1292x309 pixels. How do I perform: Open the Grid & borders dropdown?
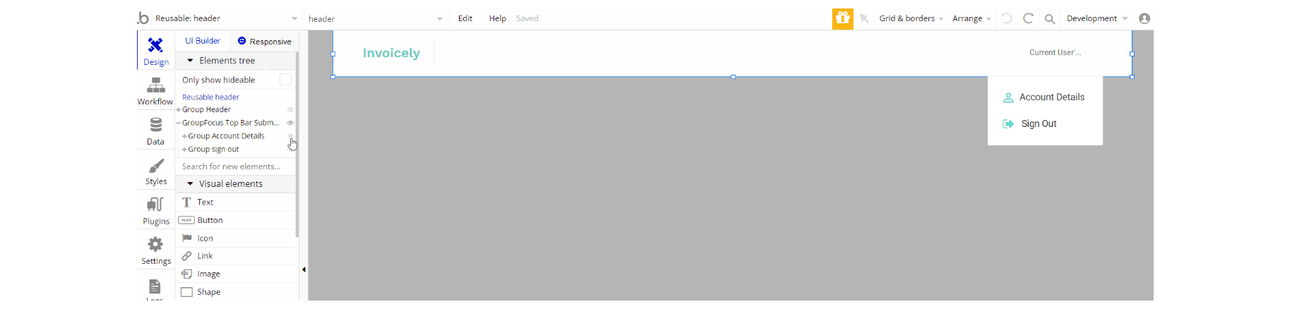(x=911, y=18)
